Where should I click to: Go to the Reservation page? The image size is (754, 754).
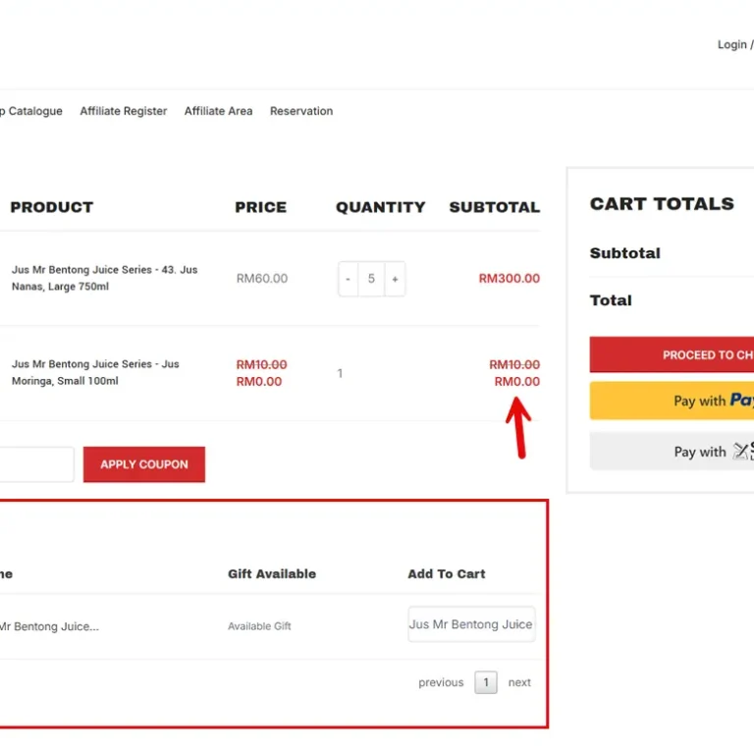301,111
